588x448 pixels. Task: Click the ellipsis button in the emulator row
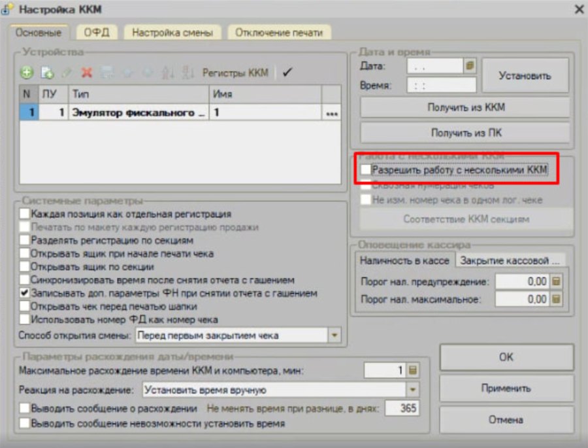click(x=331, y=112)
